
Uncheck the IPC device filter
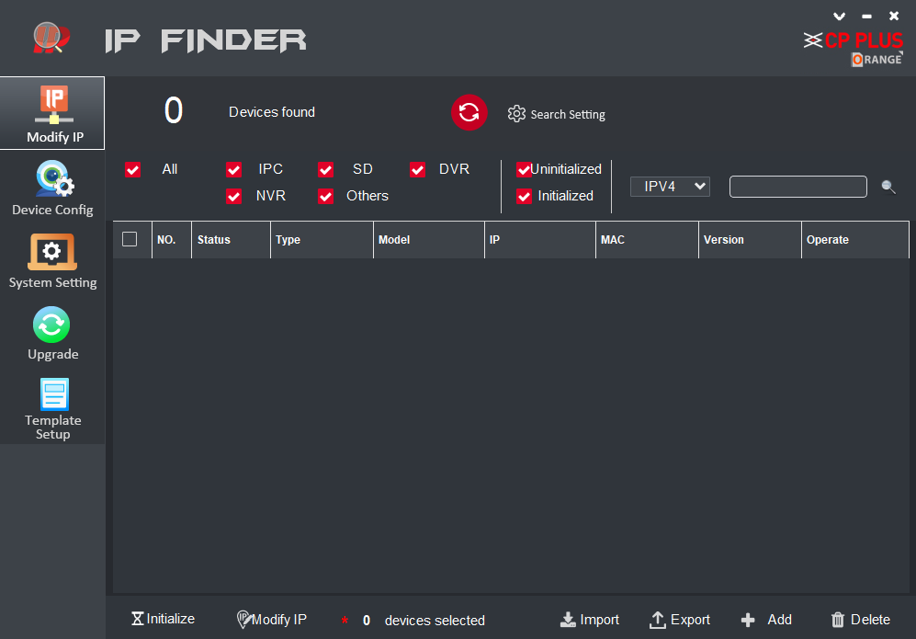click(234, 169)
